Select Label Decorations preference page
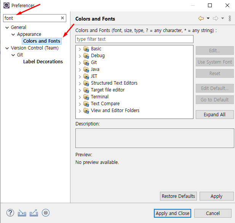 (43, 62)
